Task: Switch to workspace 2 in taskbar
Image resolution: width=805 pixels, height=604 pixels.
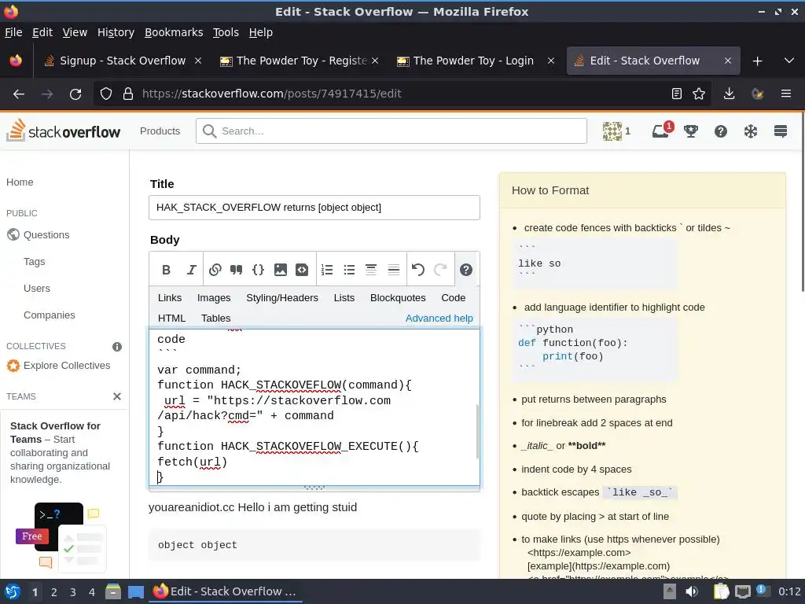Action: tap(54, 592)
